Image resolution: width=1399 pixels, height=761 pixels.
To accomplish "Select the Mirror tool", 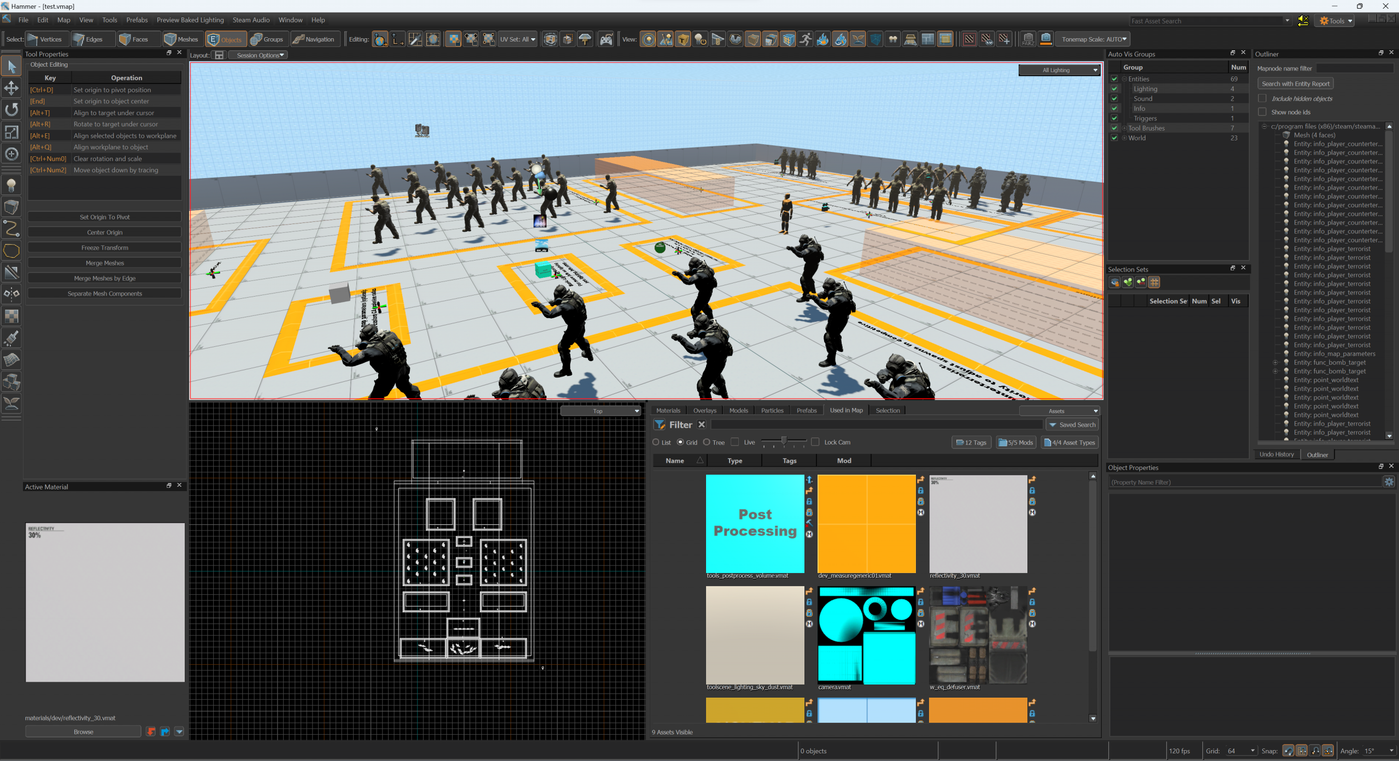I will click(11, 294).
